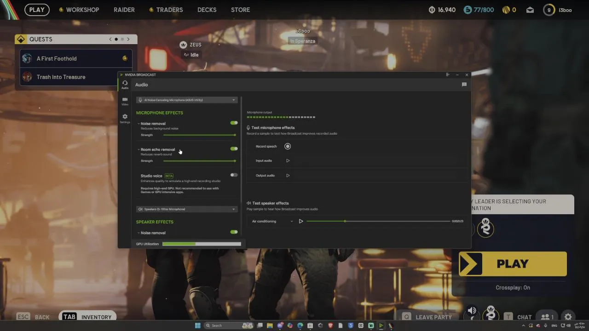This screenshot has height=331, width=589.
Task: Open the Windows Start menu
Action: [197, 325]
